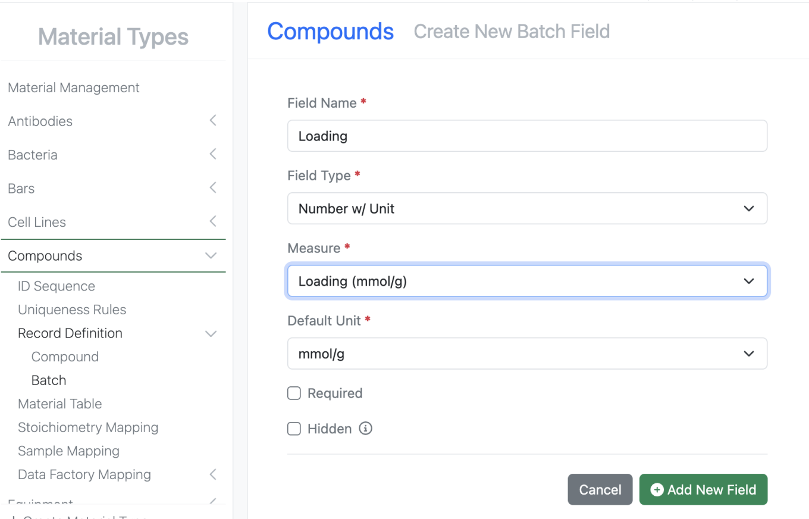Click the Add New Field button
This screenshot has height=519, width=809.
point(703,489)
